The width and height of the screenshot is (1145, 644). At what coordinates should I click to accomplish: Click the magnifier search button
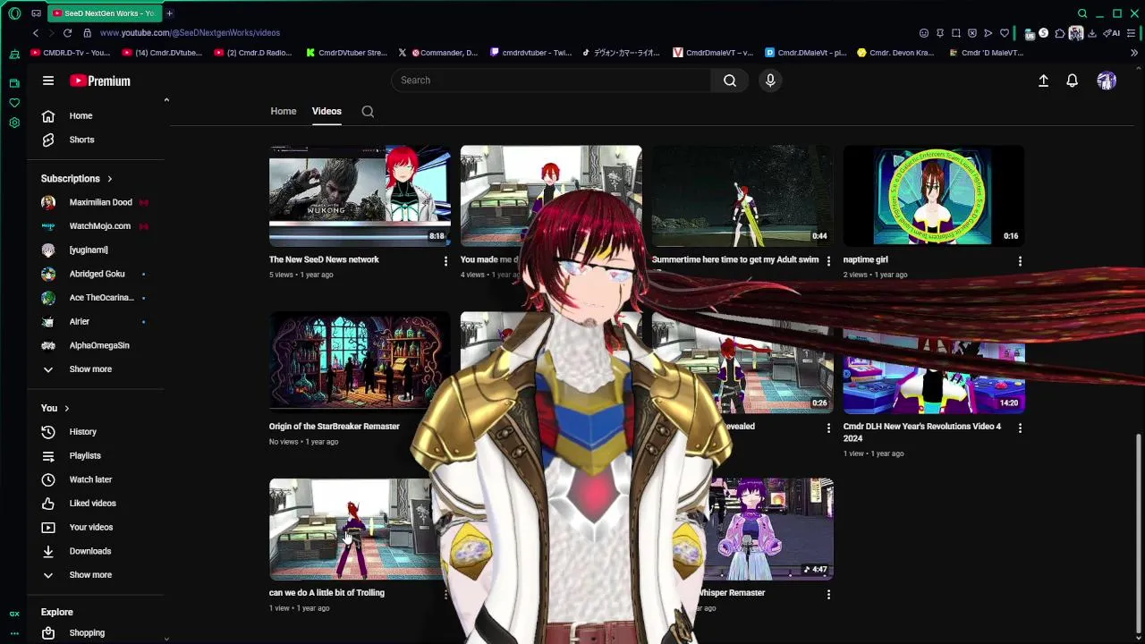(x=730, y=80)
